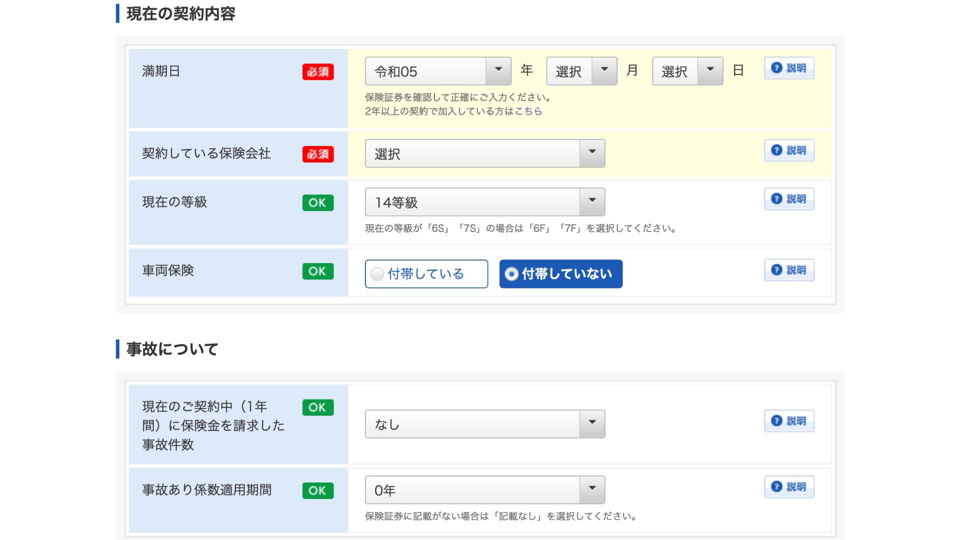Follow the こちら link for multi-year contracts

529,111
